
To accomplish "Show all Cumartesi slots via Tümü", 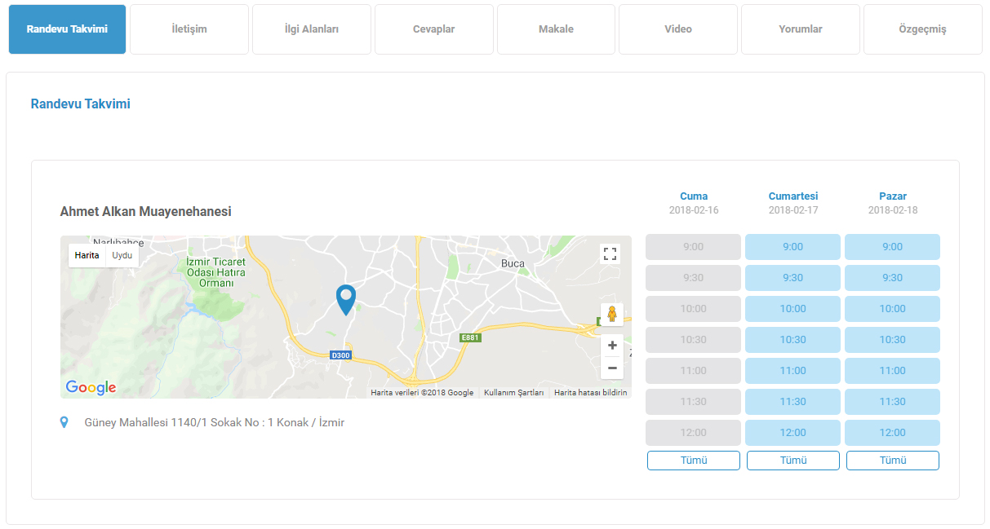I will 792,461.
